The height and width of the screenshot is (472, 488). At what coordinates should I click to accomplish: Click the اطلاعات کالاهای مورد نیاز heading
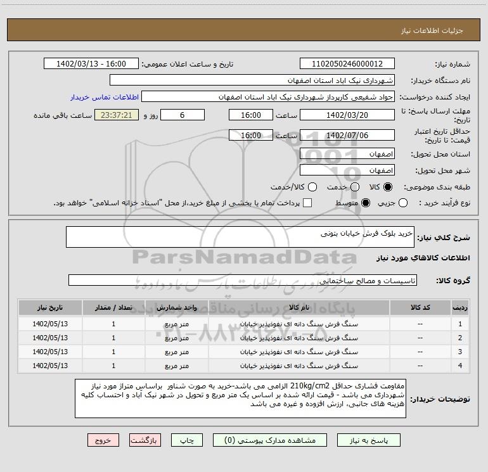point(423,258)
